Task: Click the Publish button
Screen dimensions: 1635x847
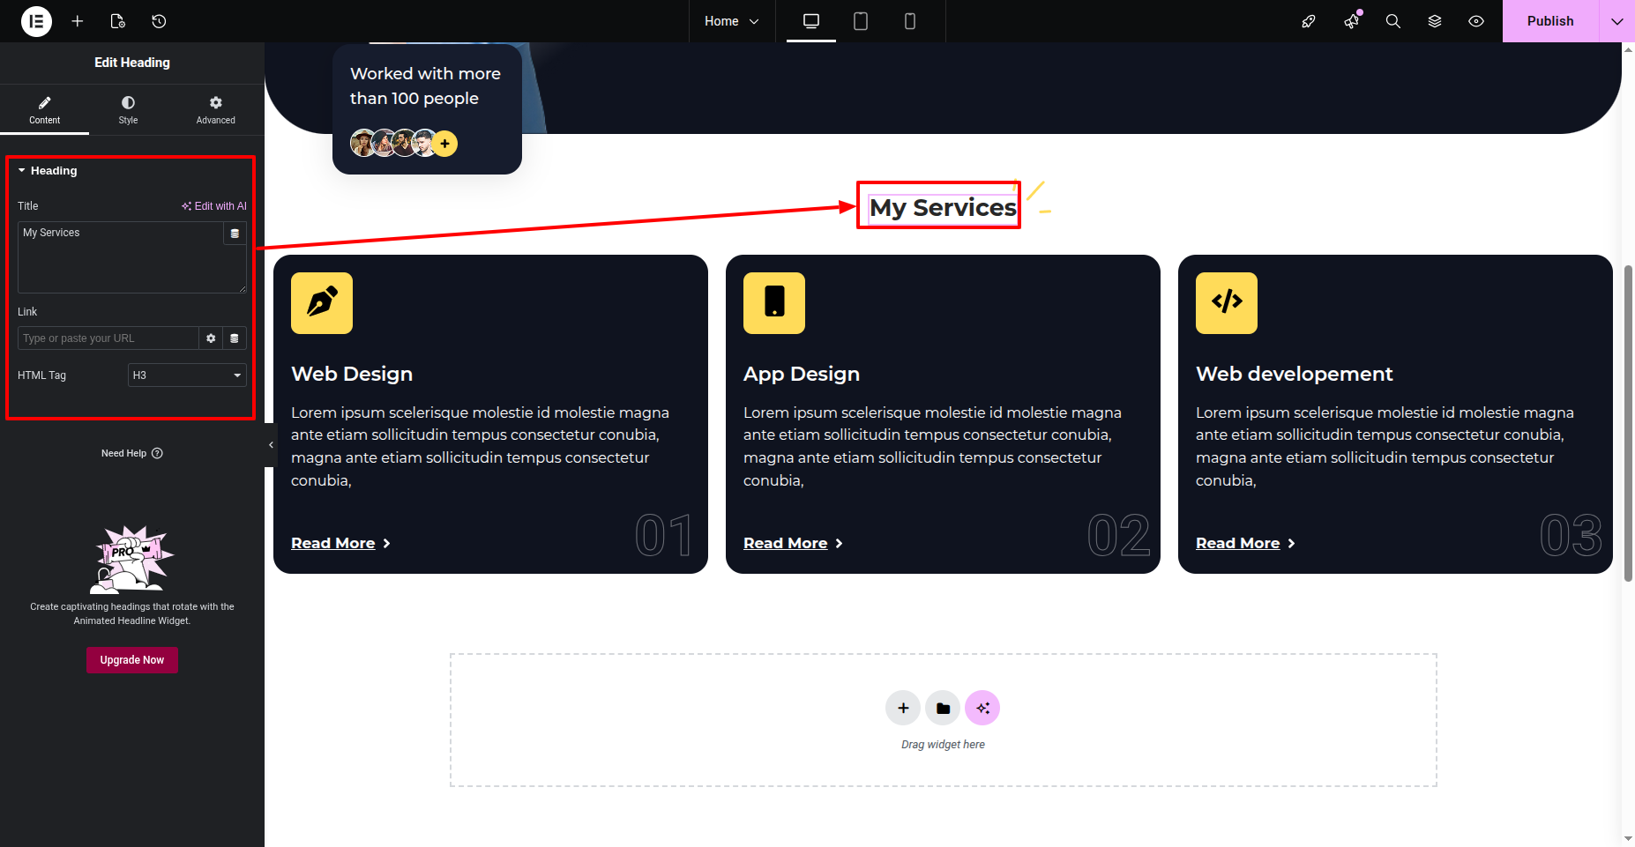Action: coord(1549,21)
